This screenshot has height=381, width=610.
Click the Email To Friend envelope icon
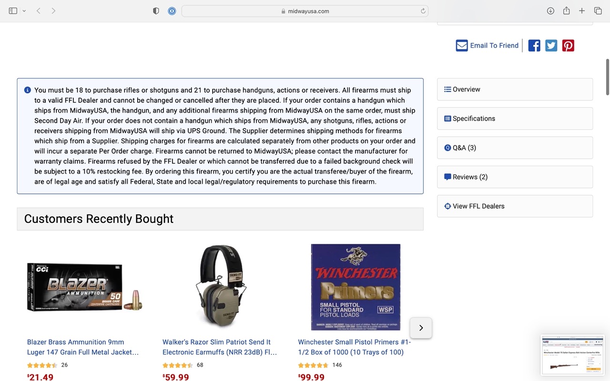point(462,46)
